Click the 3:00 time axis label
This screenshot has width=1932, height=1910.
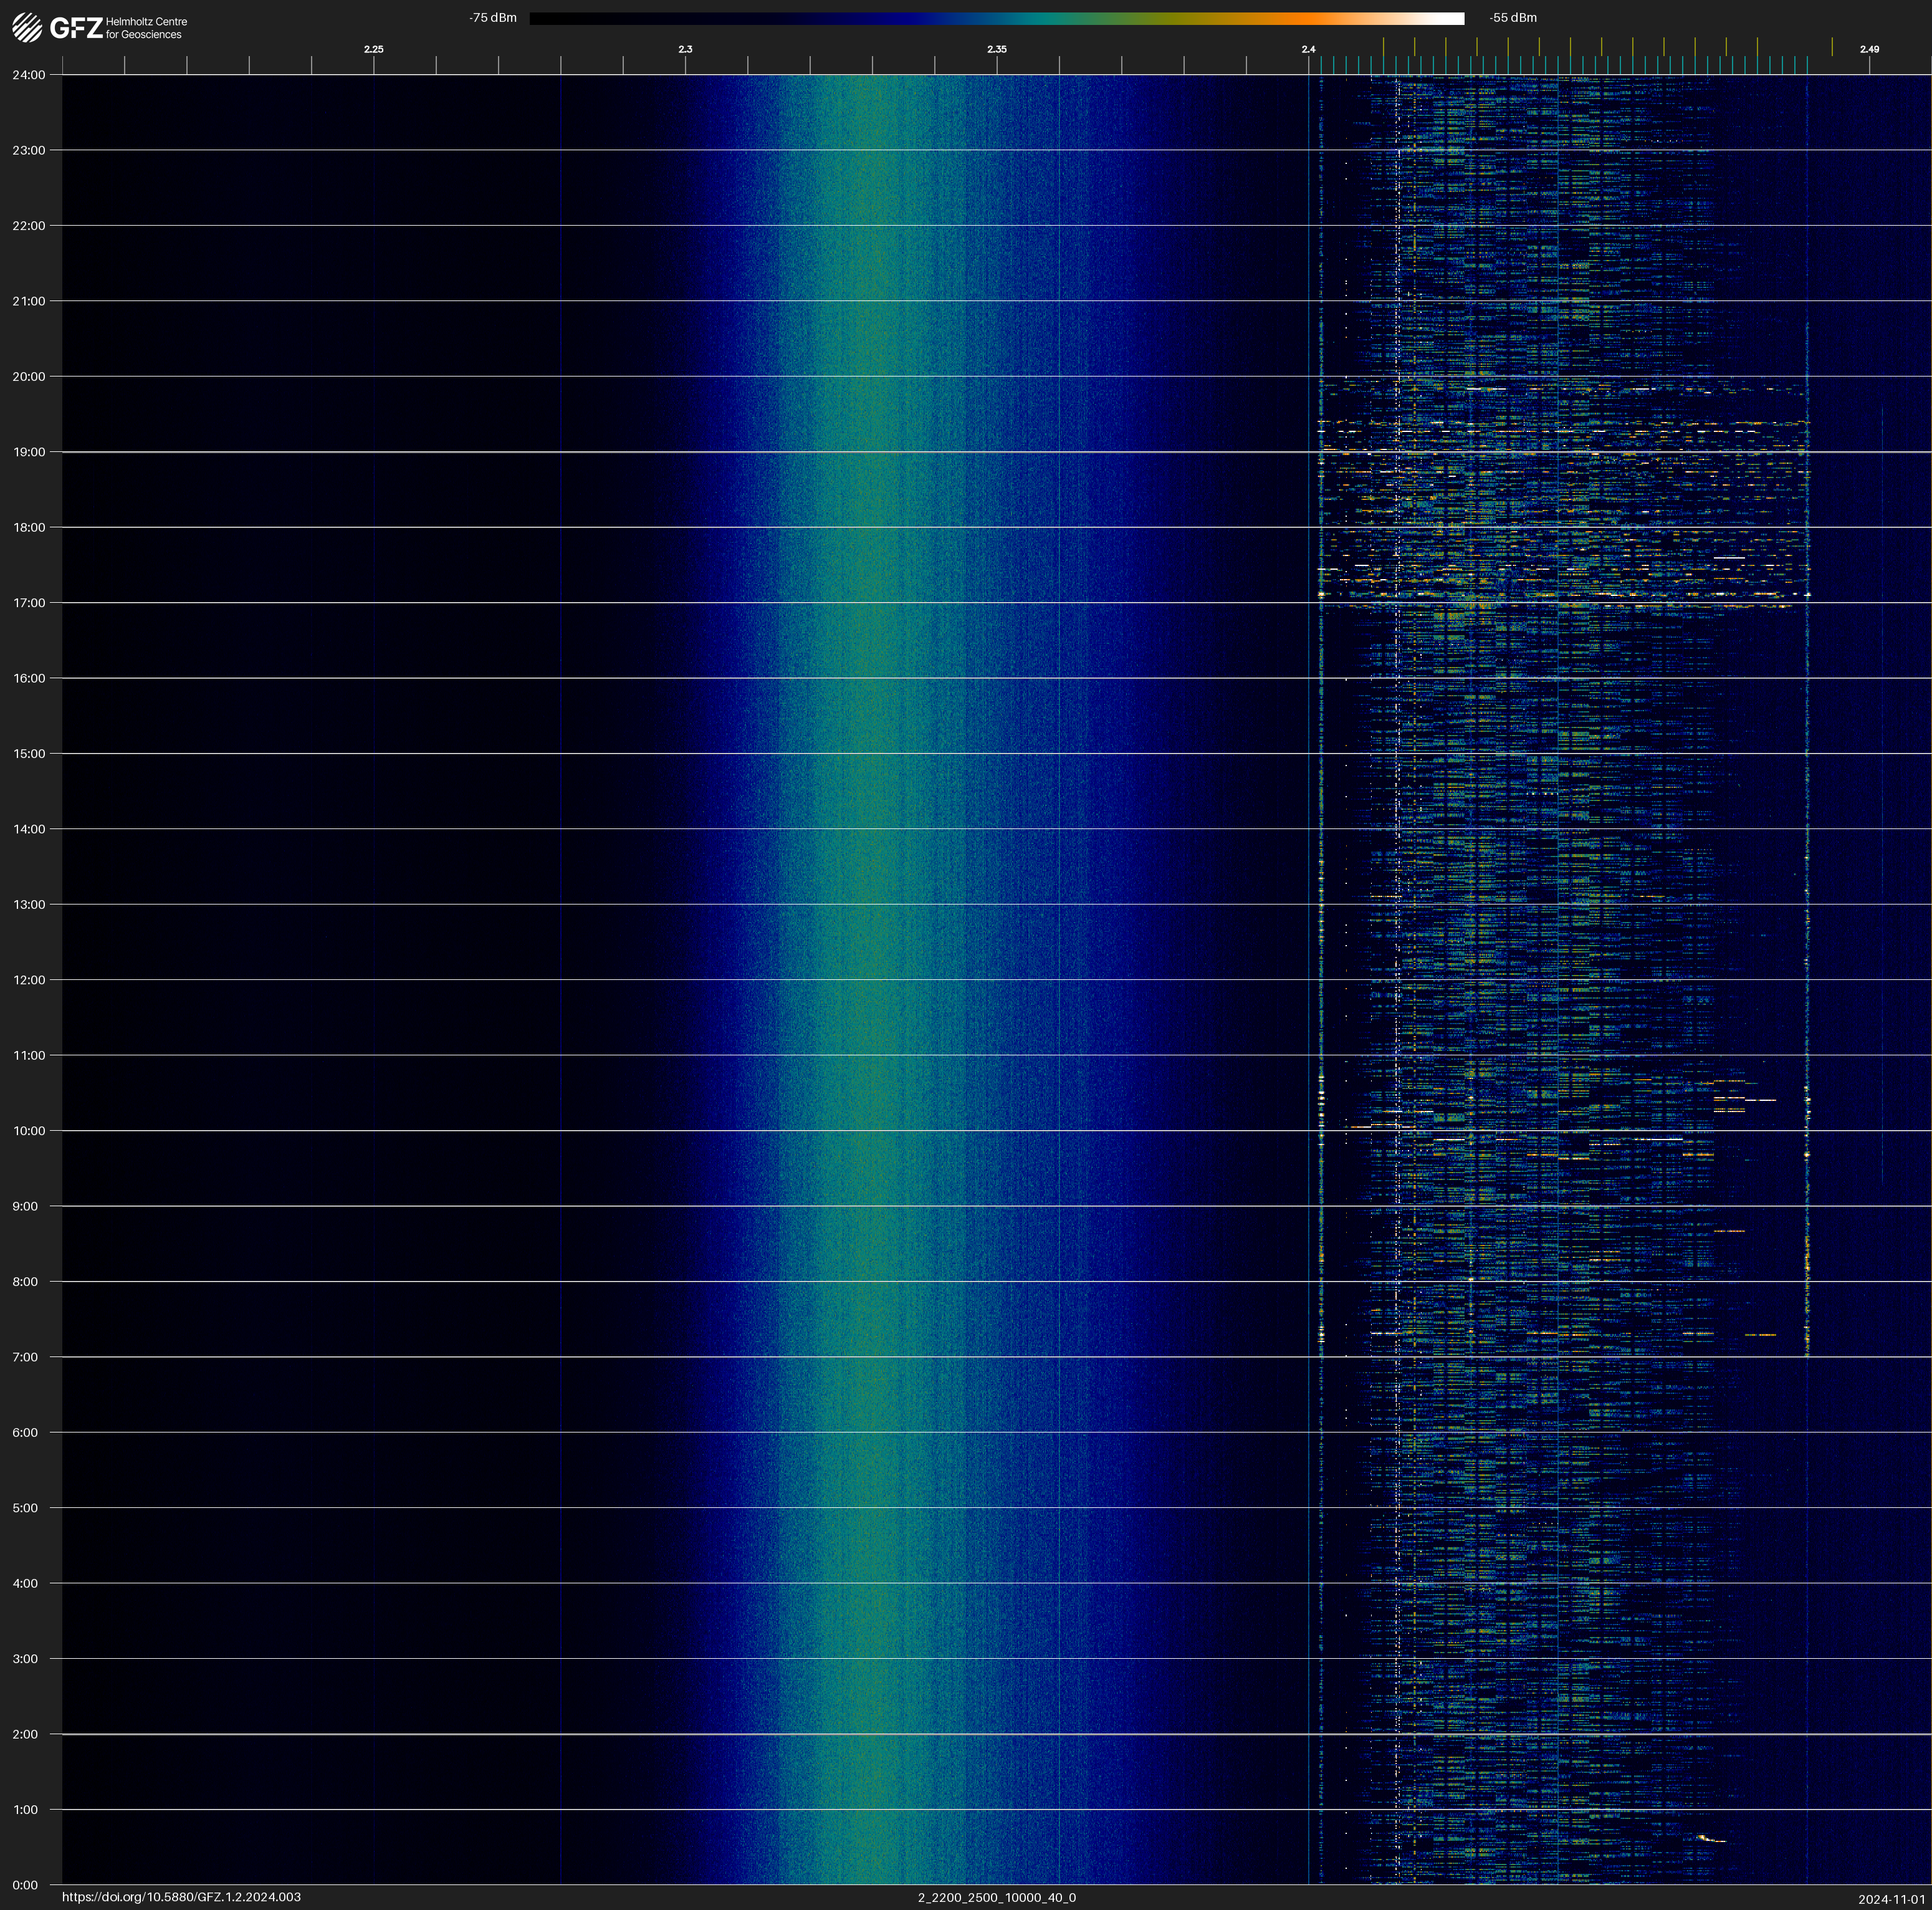(25, 1659)
